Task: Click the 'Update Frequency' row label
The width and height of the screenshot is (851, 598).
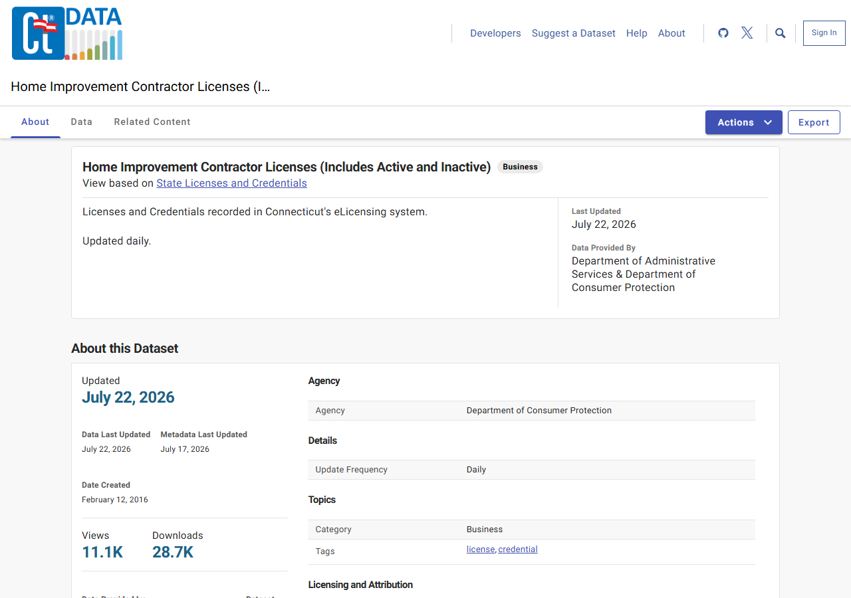Action: coord(351,470)
